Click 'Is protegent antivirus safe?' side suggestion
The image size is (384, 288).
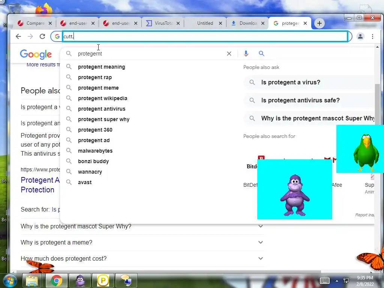tap(300, 100)
